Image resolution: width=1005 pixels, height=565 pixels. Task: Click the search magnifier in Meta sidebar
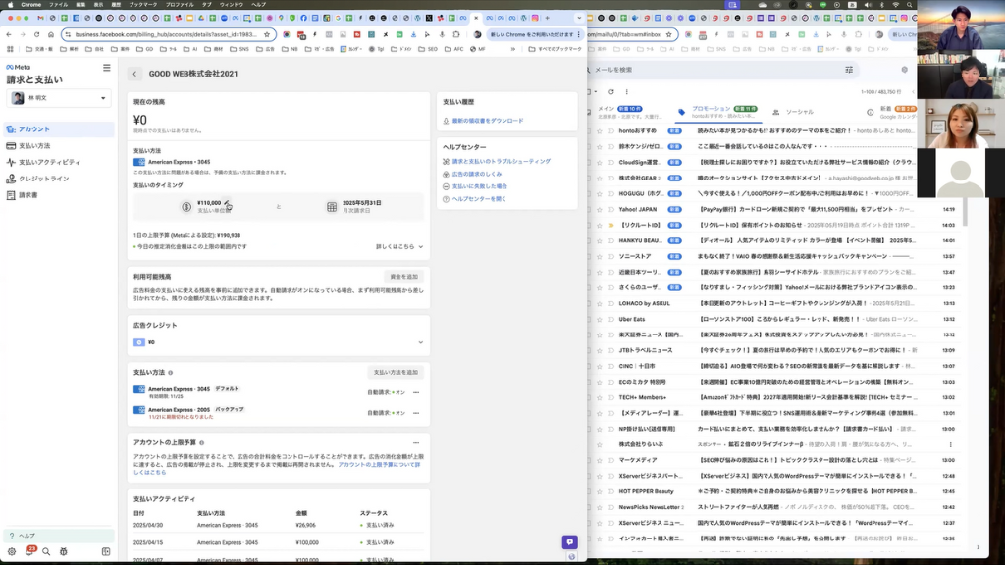click(46, 551)
